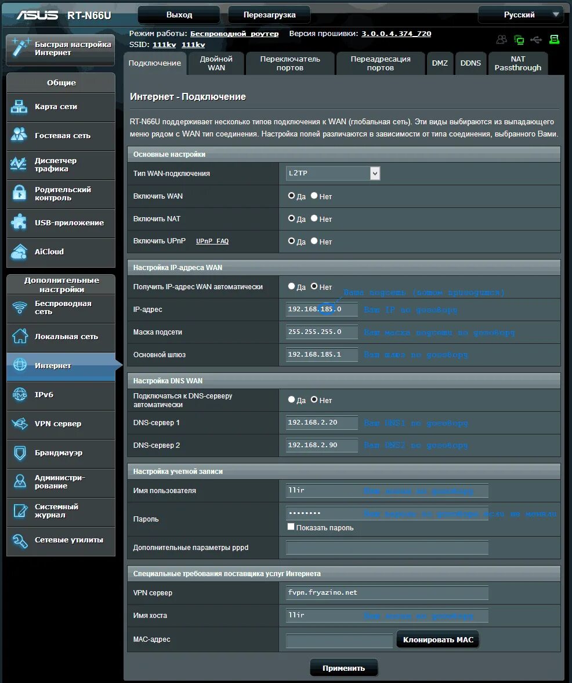Click firmware version 3.0.0.4.374_720 link
This screenshot has width=572, height=683.
coord(396,34)
